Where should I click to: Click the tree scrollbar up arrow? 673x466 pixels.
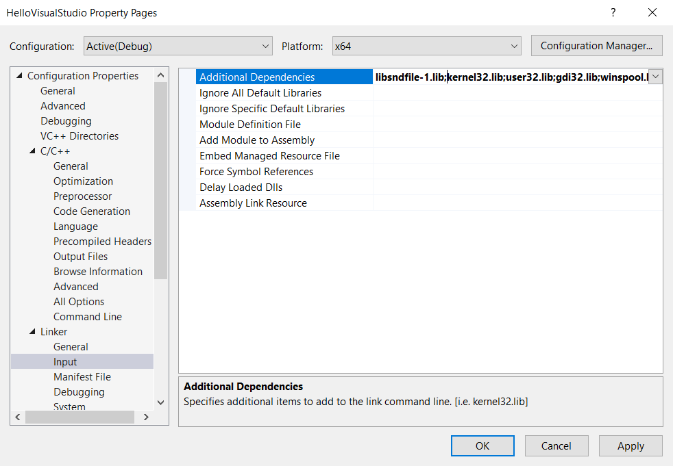click(x=161, y=75)
